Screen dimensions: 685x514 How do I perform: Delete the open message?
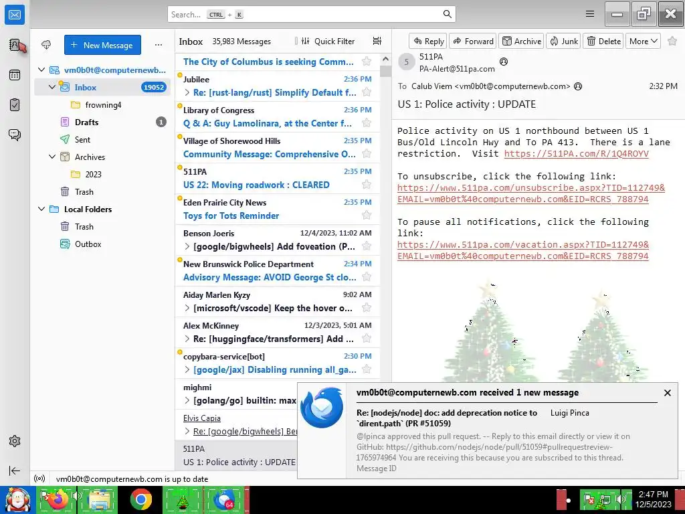(603, 41)
